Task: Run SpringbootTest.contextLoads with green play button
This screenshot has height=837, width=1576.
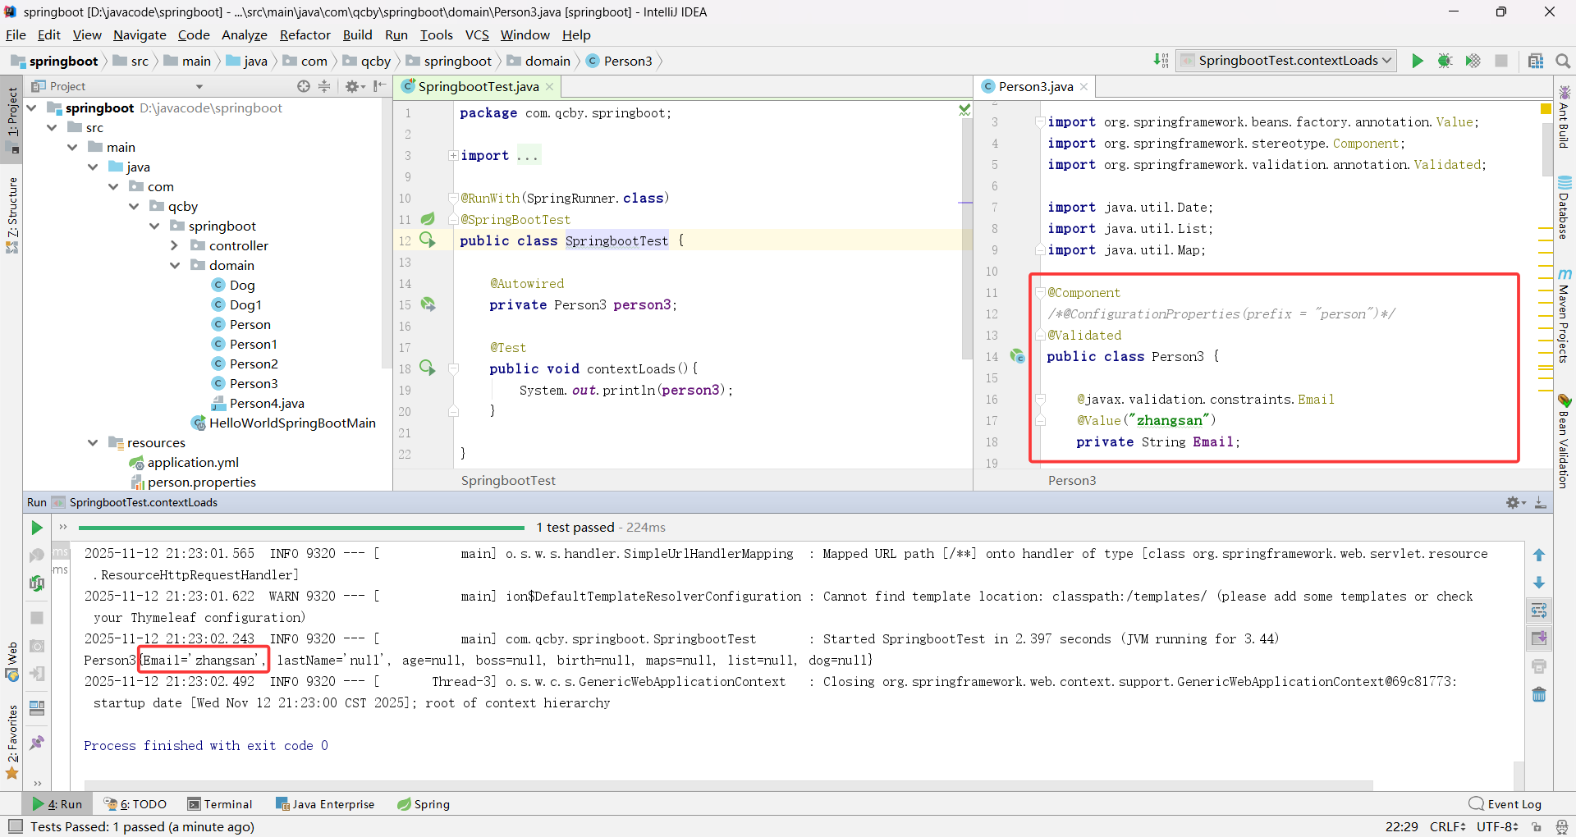Action: click(1417, 61)
